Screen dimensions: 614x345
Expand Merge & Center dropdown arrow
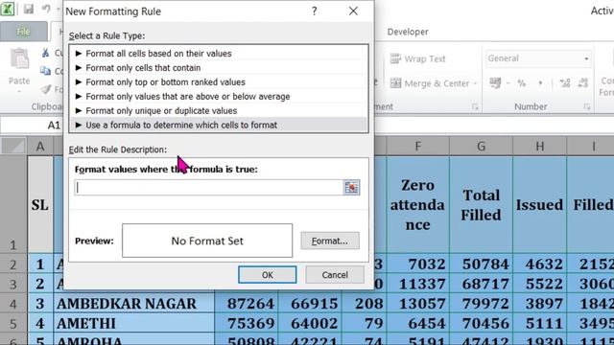pyautogui.click(x=475, y=83)
